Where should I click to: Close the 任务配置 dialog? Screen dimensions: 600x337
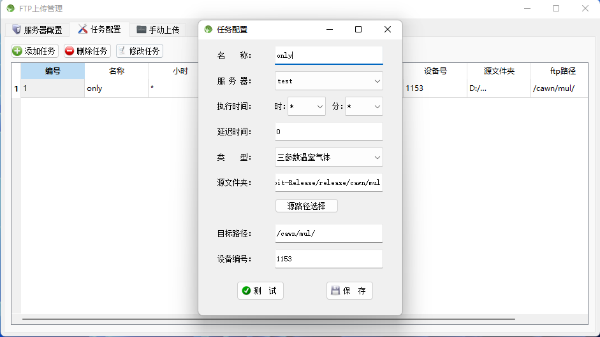(x=388, y=29)
